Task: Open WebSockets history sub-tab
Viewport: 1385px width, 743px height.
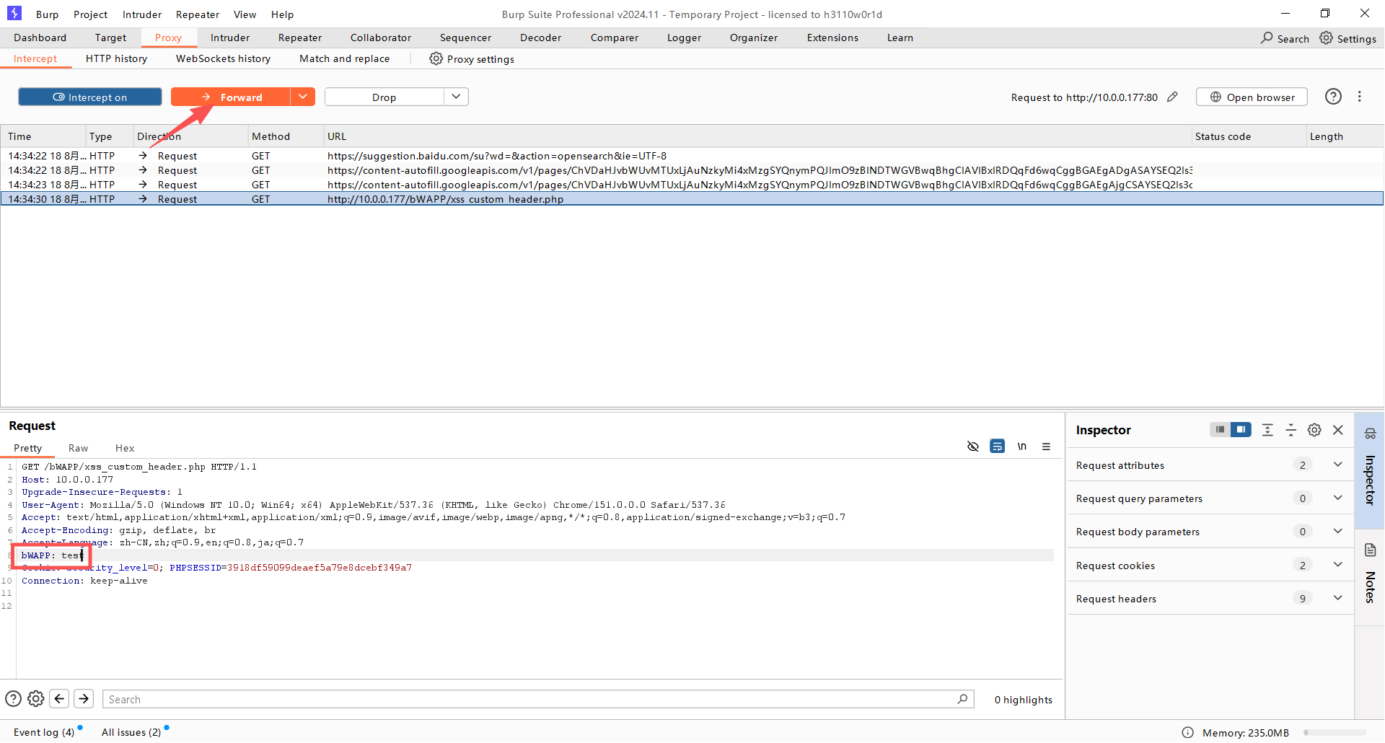Action: (x=223, y=58)
